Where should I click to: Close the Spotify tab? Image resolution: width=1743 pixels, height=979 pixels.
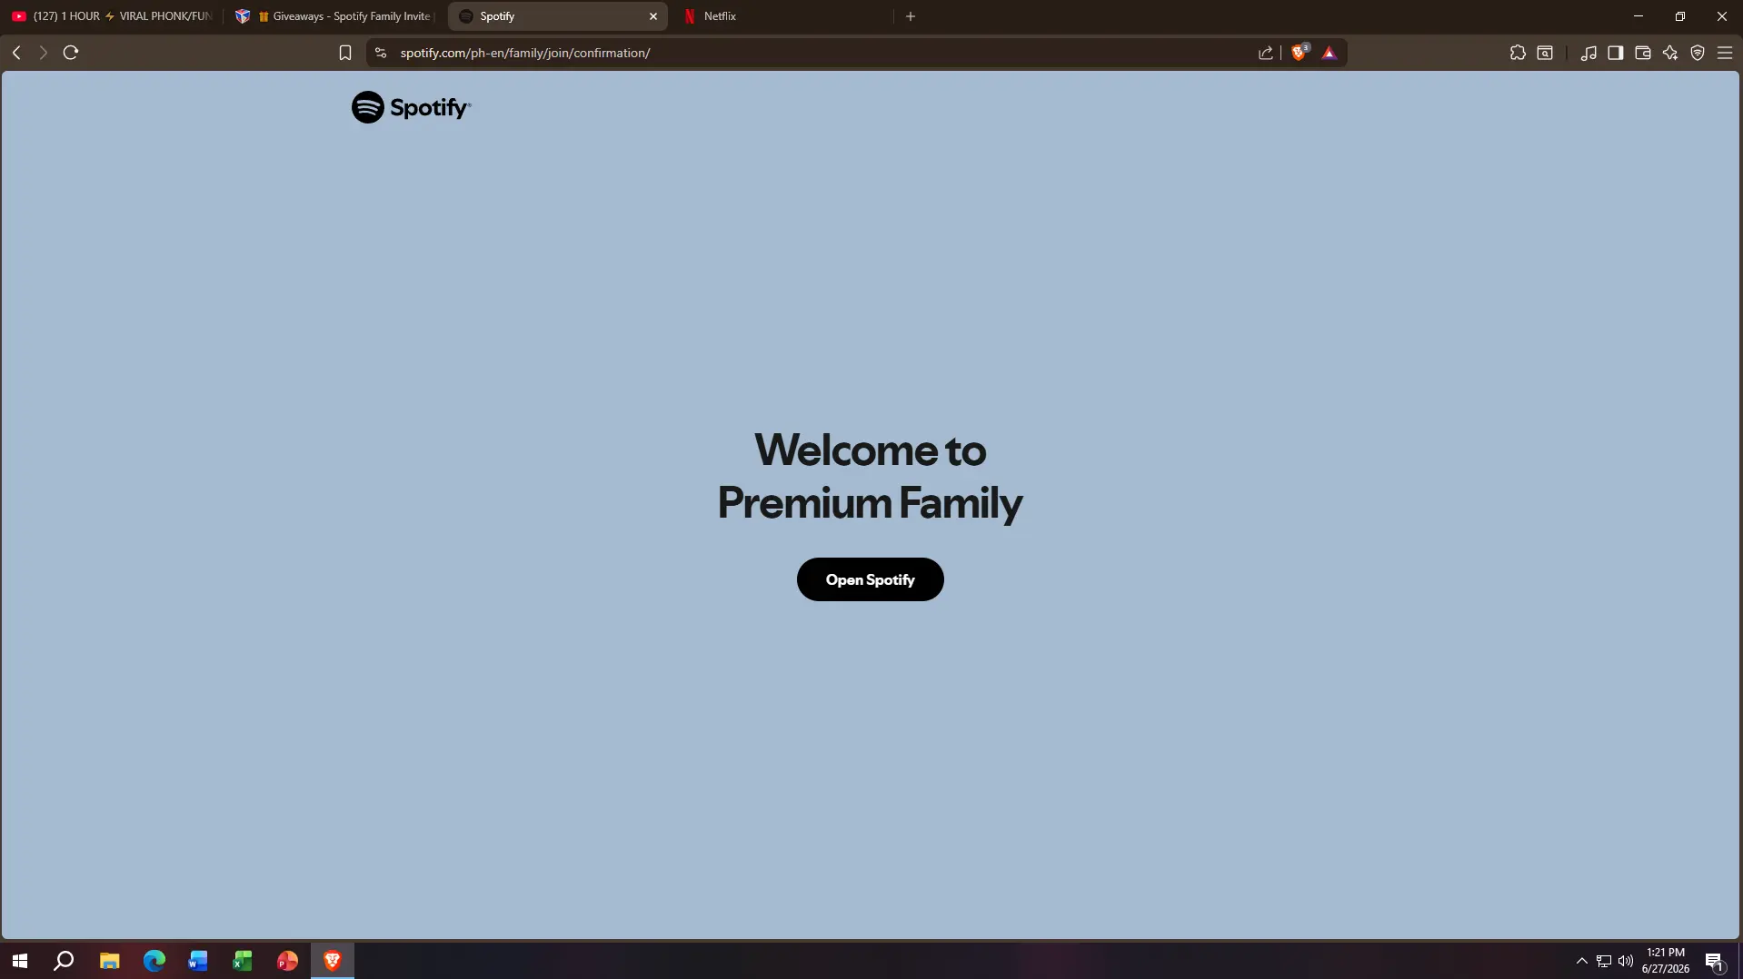pos(652,16)
